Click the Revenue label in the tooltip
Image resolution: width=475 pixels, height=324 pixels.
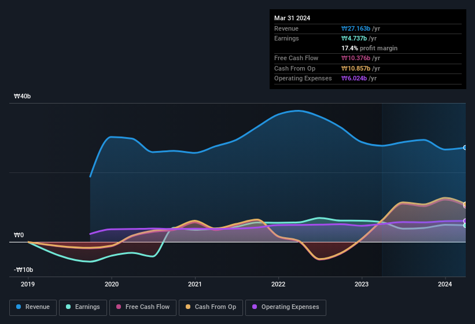(x=286, y=28)
